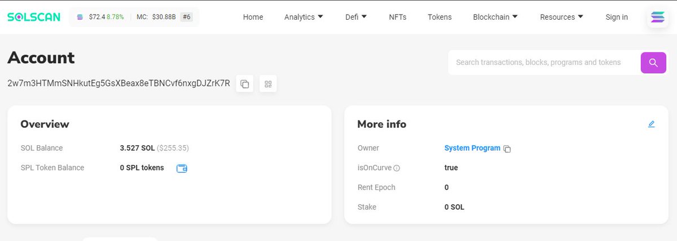Click the magenta search button
The image size is (677, 241).
[653, 63]
